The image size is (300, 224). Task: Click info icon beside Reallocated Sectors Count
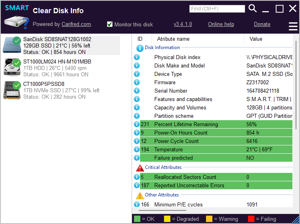click(137, 177)
